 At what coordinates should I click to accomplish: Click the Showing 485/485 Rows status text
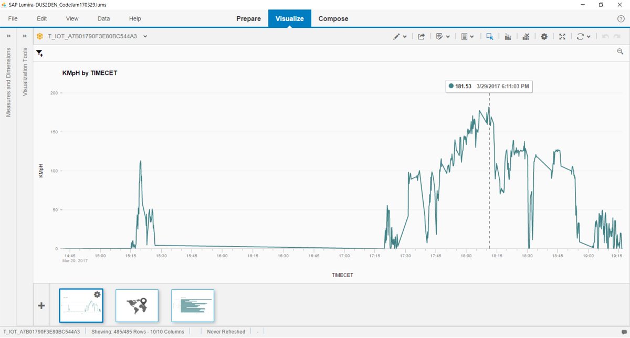138,332
